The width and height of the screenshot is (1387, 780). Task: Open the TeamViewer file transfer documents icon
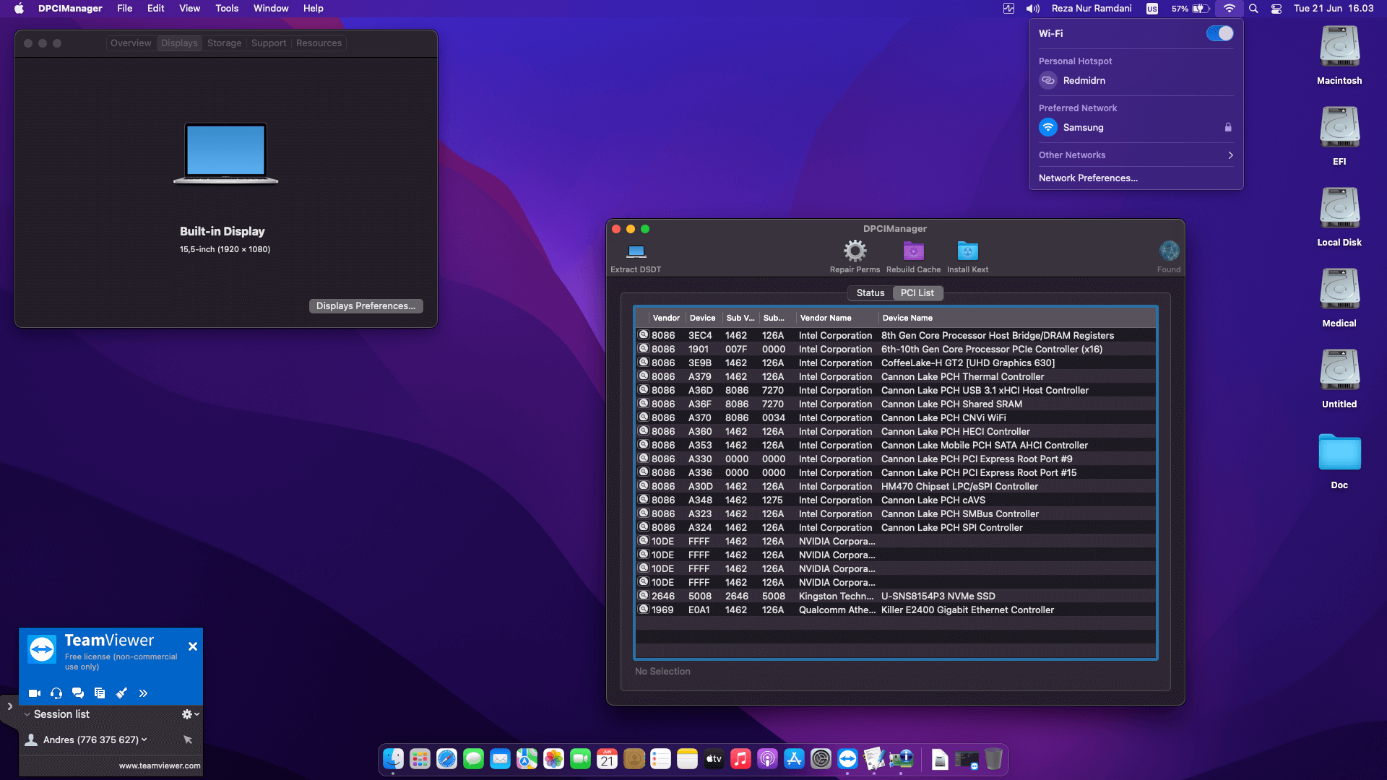coord(100,693)
